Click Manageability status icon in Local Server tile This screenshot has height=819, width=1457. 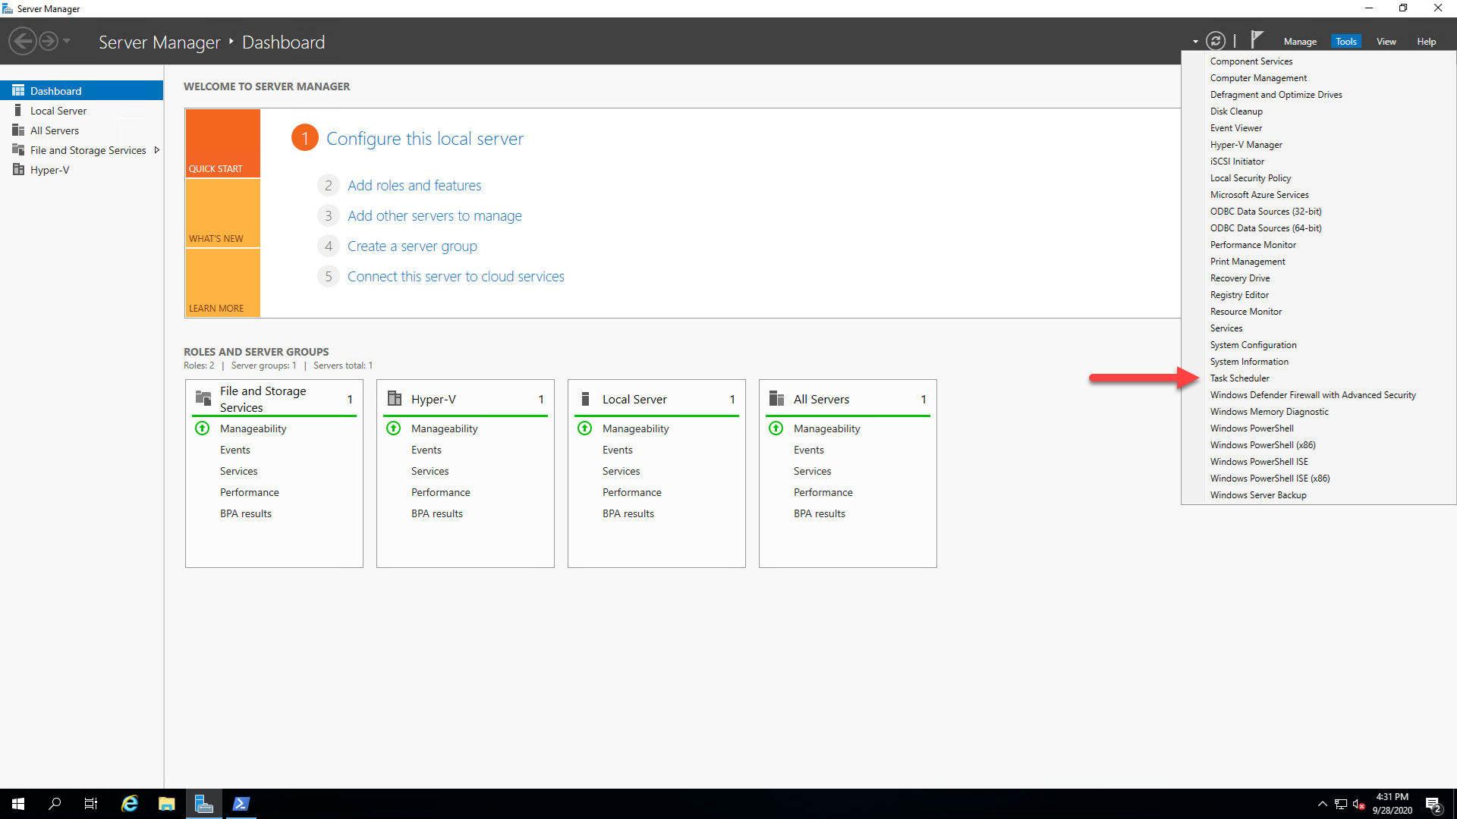click(x=585, y=428)
